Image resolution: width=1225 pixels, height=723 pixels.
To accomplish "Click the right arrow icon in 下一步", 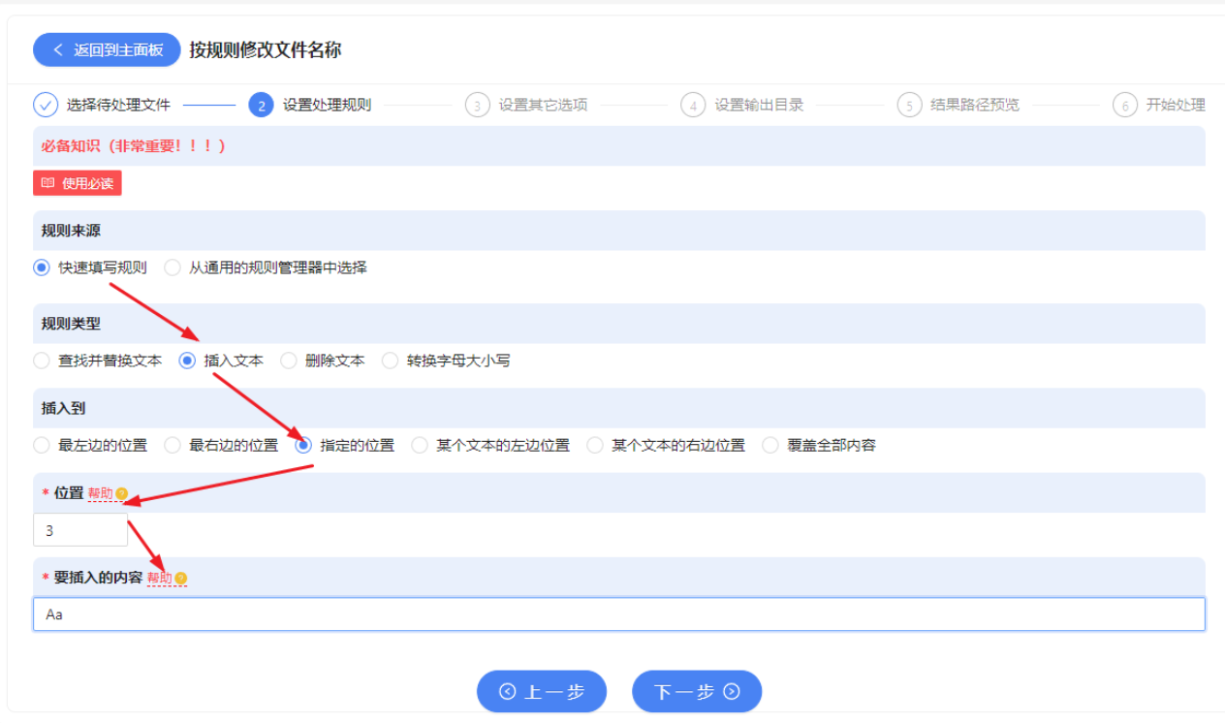I will click(732, 692).
